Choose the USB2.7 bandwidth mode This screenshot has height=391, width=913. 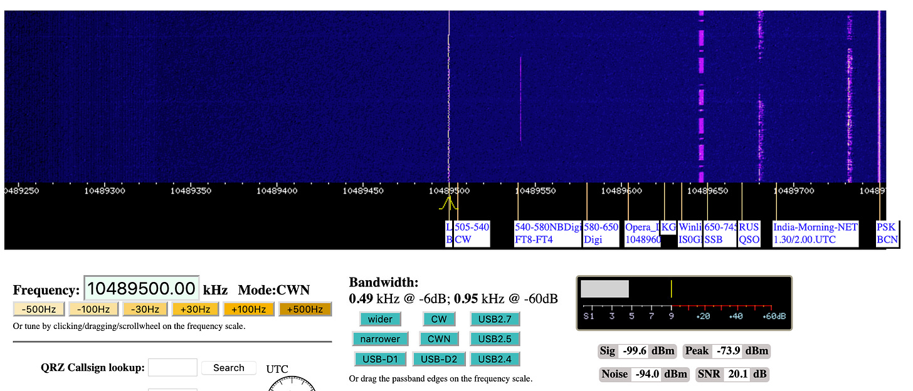[x=495, y=319]
